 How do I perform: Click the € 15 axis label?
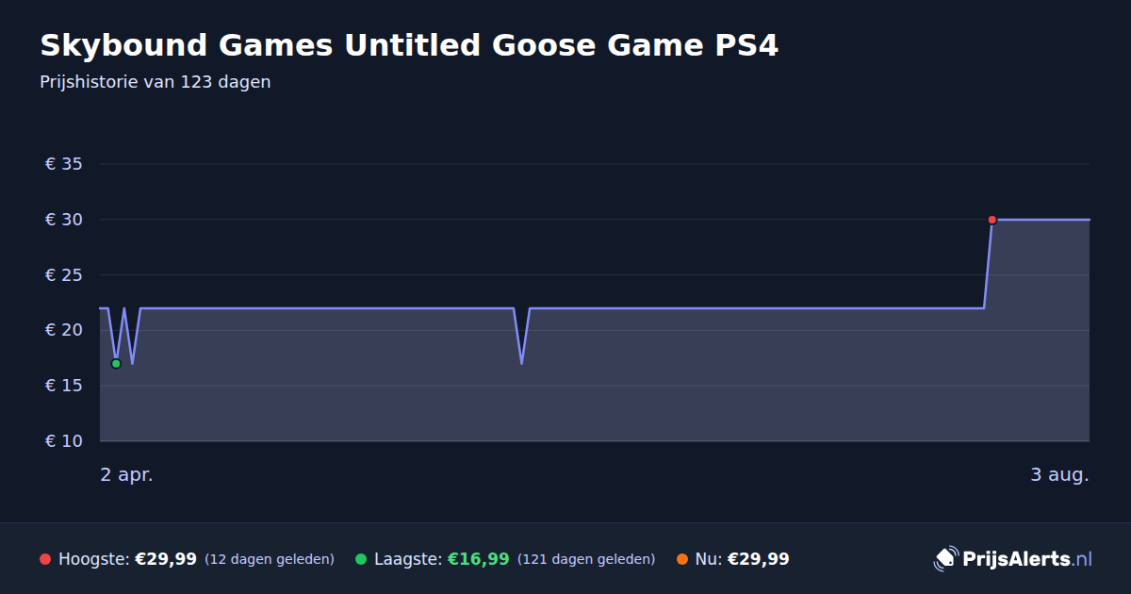pos(64,387)
